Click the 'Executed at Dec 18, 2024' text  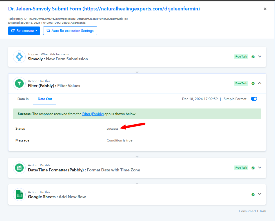point(47,23)
